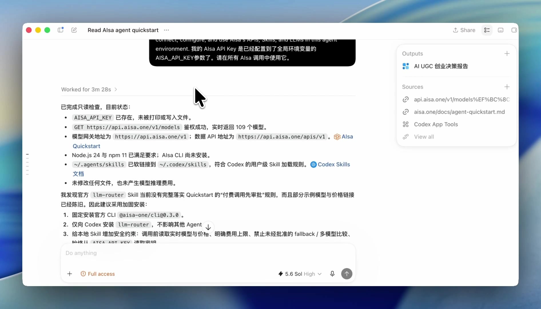Click the ~/.agents/skills code chip
This screenshot has height=309, width=541.
pos(99,164)
